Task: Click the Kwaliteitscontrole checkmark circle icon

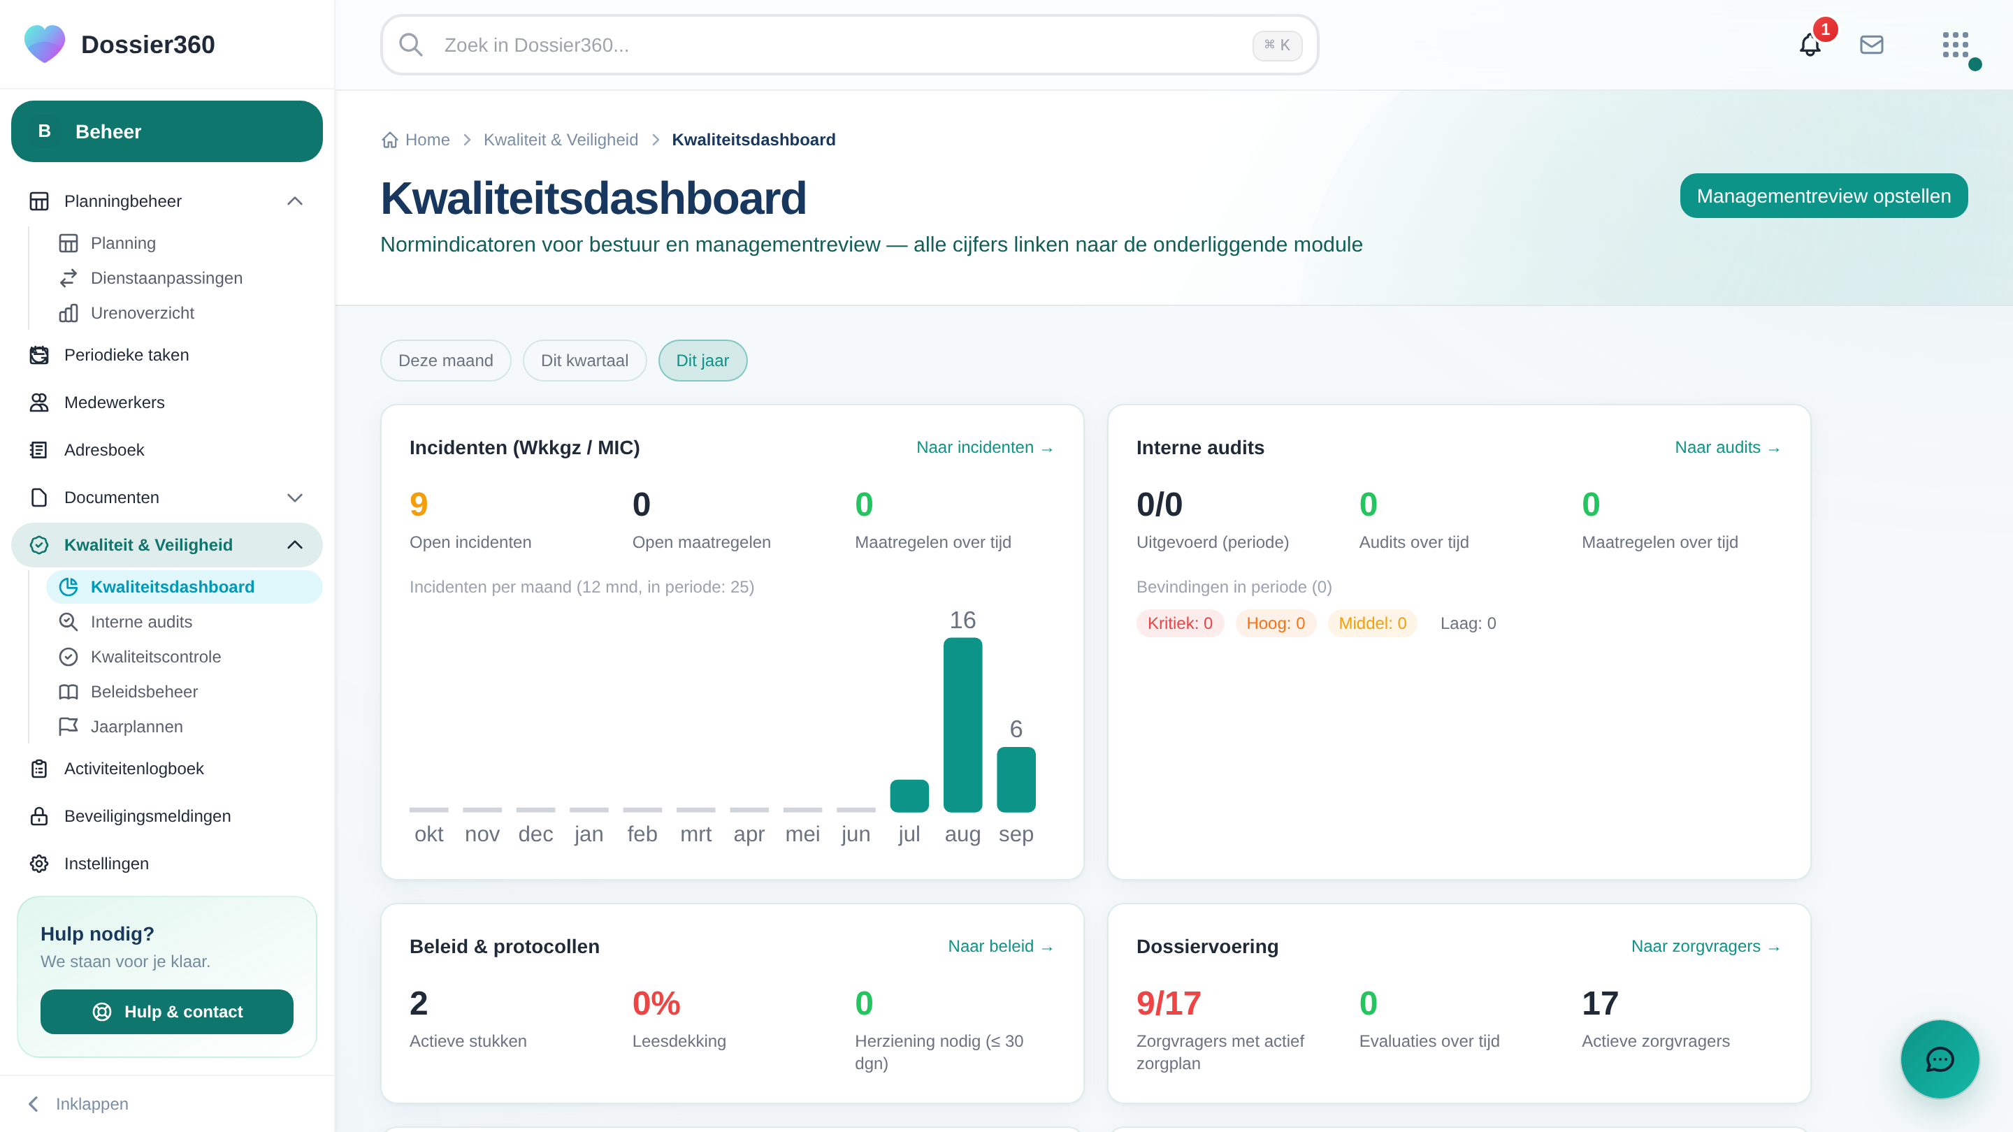Action: click(x=68, y=657)
